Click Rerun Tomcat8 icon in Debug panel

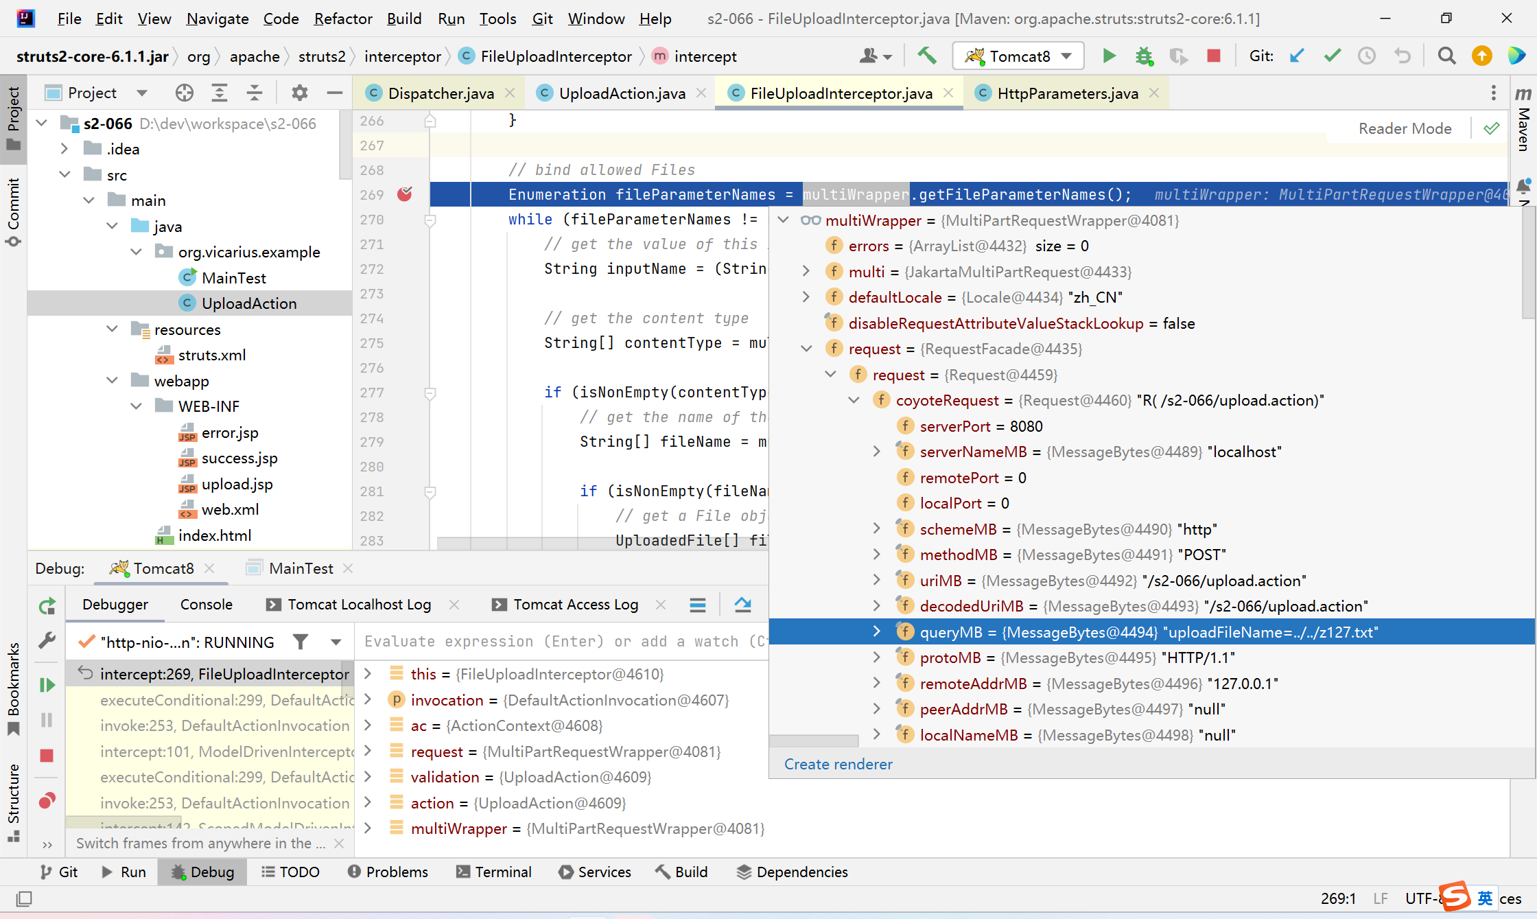(x=47, y=605)
